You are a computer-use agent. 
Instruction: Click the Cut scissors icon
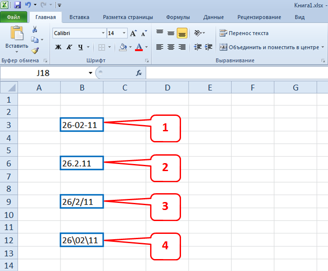(34, 29)
